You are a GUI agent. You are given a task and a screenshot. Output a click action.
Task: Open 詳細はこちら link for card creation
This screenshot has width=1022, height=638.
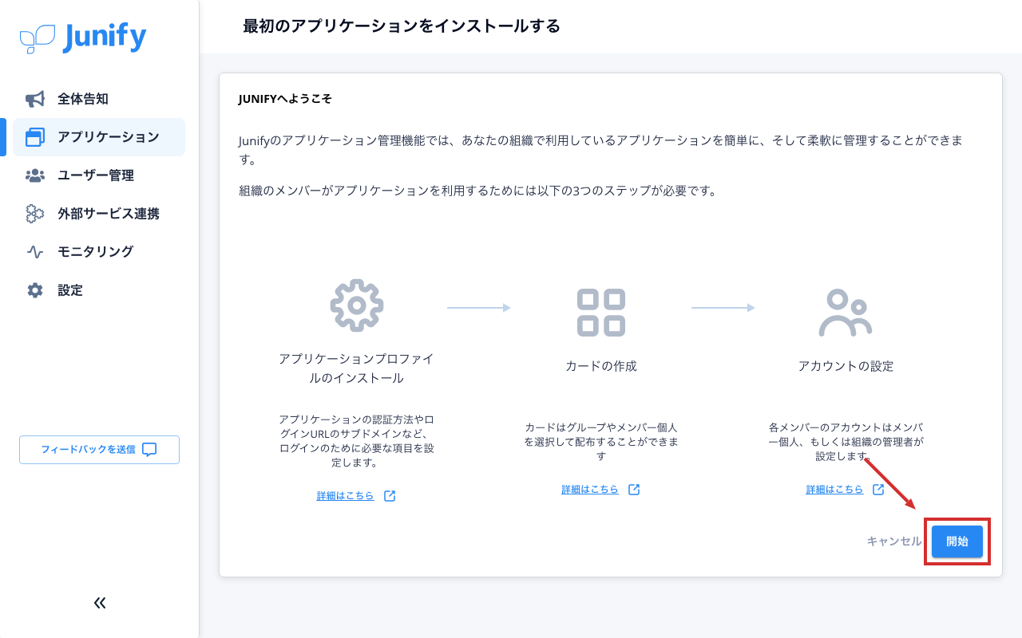590,490
